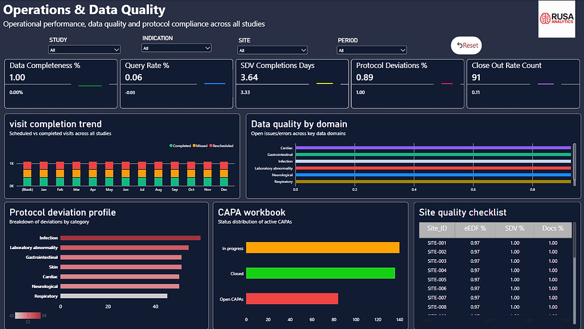Select the Data Completeness % card
The width and height of the screenshot is (584, 329).
(x=61, y=84)
